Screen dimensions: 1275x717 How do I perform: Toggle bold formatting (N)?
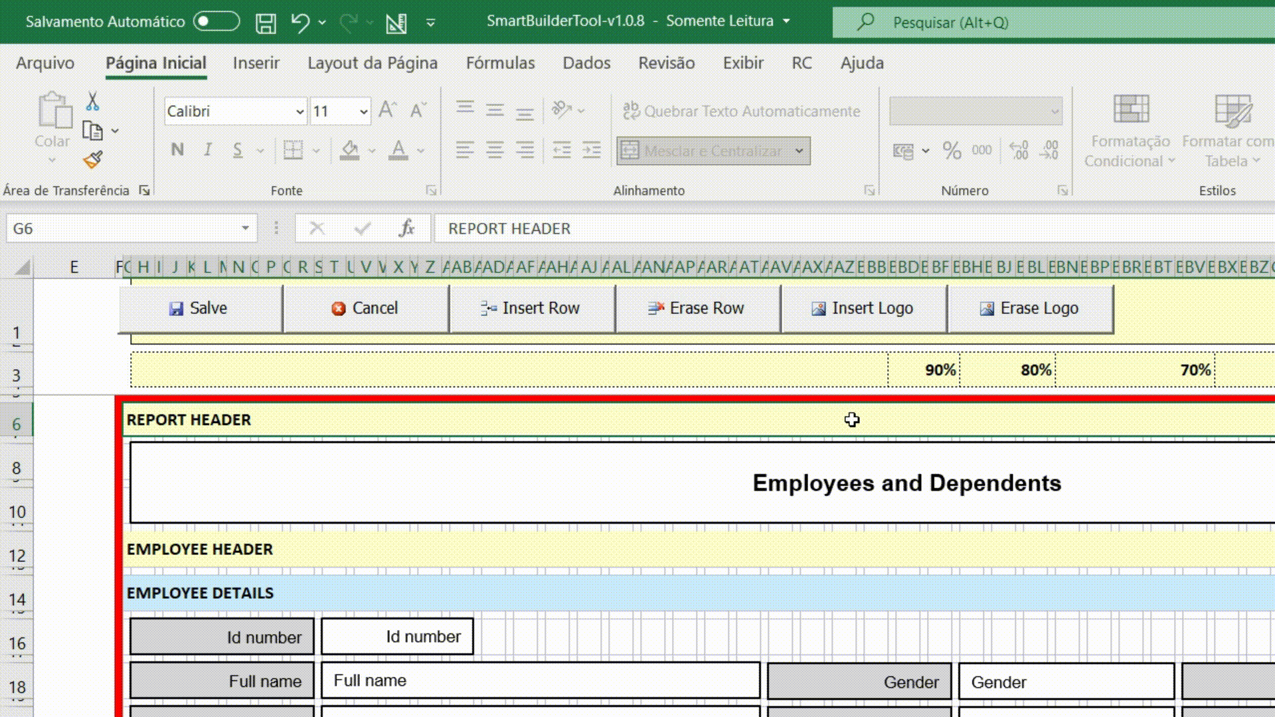[177, 150]
